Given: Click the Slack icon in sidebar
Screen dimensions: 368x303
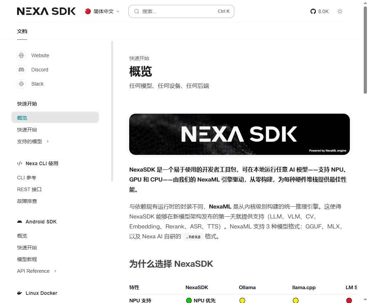Looking at the screenshot, I should pos(21,84).
